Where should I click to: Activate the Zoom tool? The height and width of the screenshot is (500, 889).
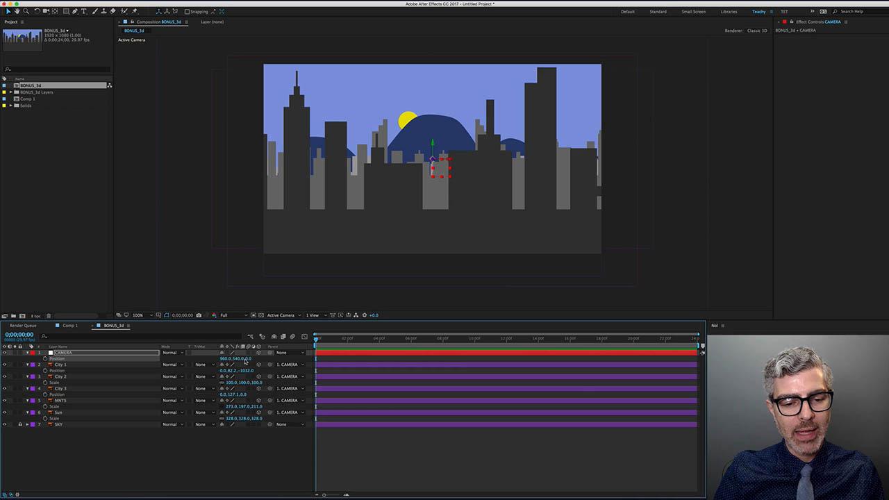pos(26,11)
